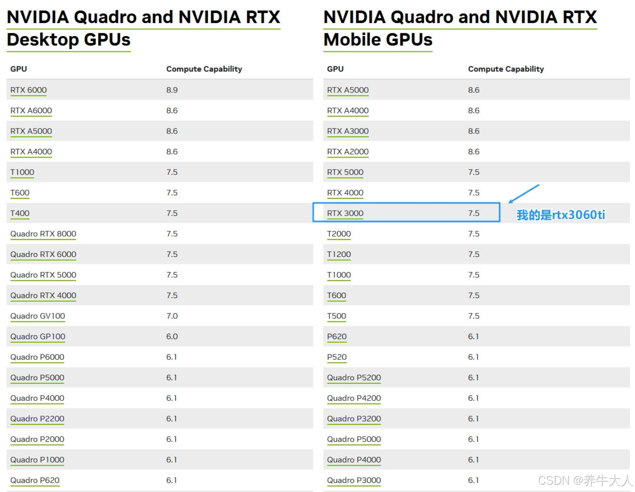Image resolution: width=635 pixels, height=492 pixels.
Task: Select the 7.5 value in T2000 row
Action: 474,234
